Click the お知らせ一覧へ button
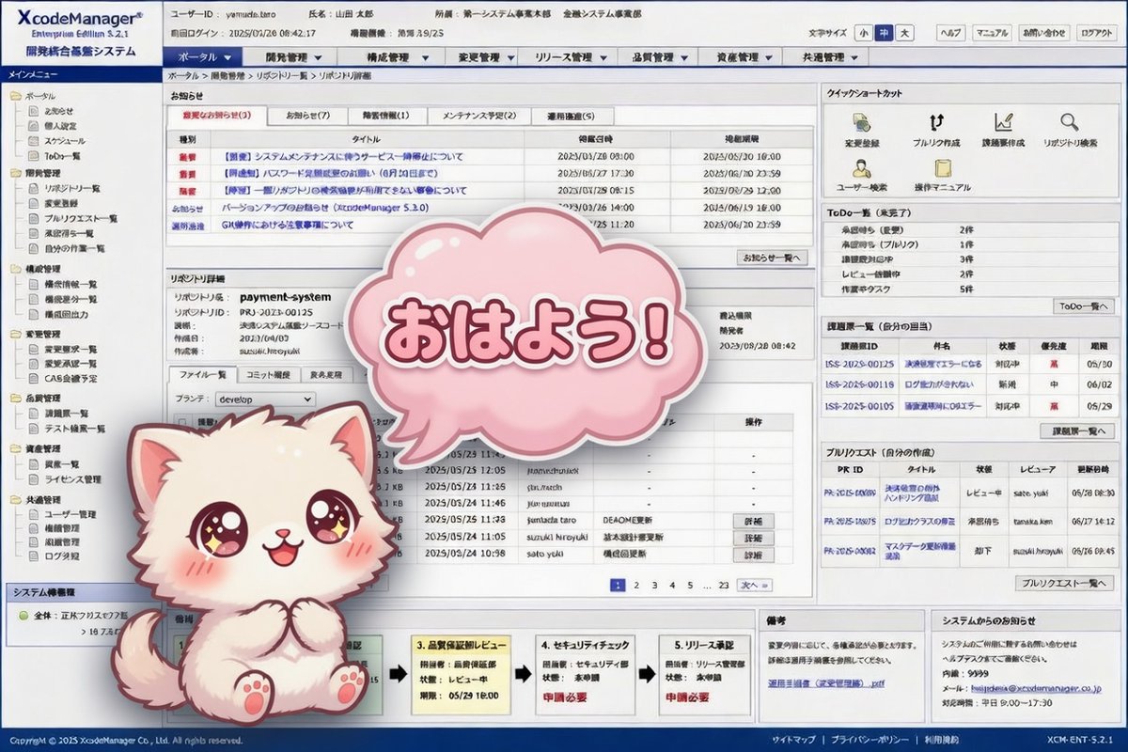The image size is (1128, 752). (x=772, y=258)
